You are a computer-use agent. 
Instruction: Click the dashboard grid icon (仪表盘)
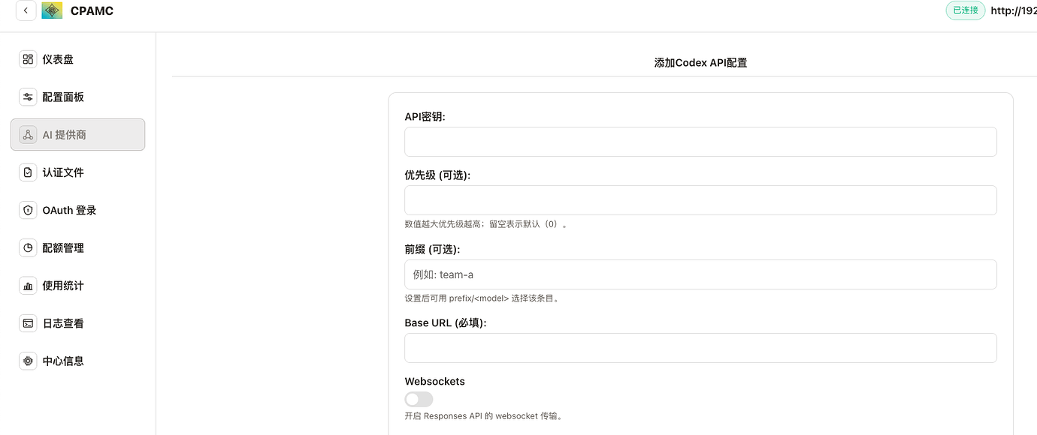[x=28, y=59]
